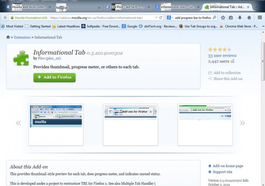Switch to 'How to add sticky note' tab
This screenshot has width=265, height=186.
point(29,7)
